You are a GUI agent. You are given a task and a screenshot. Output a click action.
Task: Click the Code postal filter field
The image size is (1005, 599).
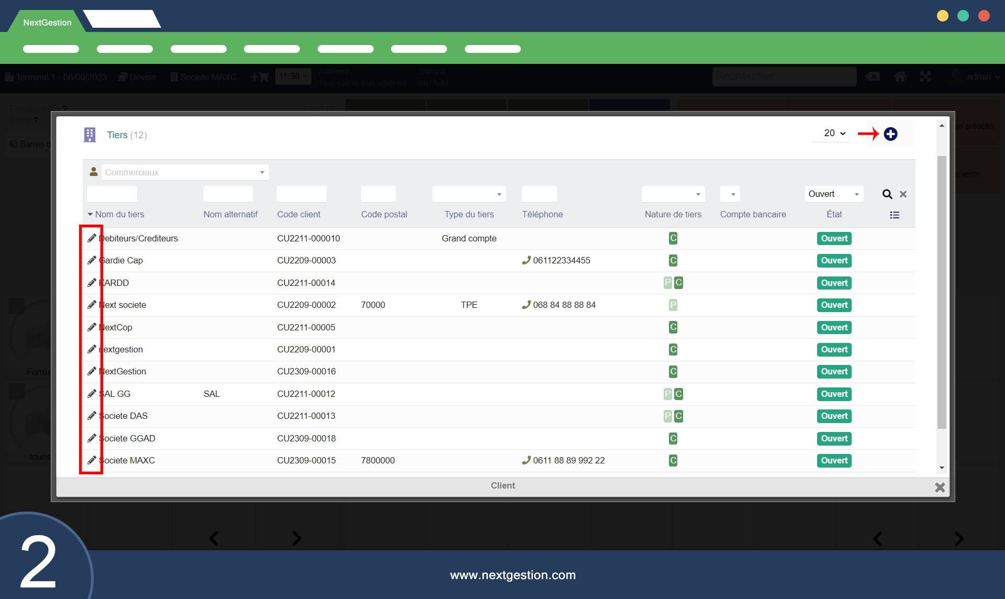(378, 194)
